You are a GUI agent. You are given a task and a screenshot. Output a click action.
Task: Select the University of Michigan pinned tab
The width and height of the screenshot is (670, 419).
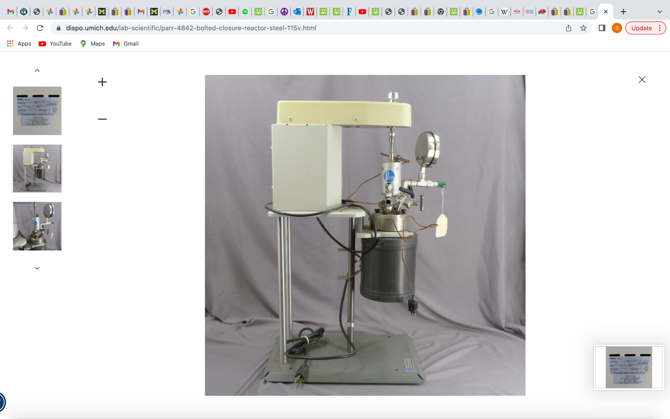coord(102,12)
